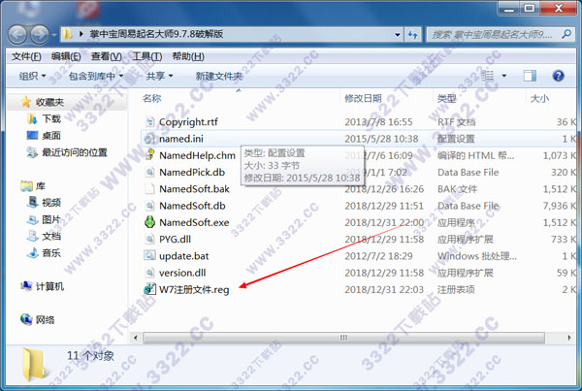Open the view options dropdown arrow
The image size is (582, 391).
(x=504, y=76)
